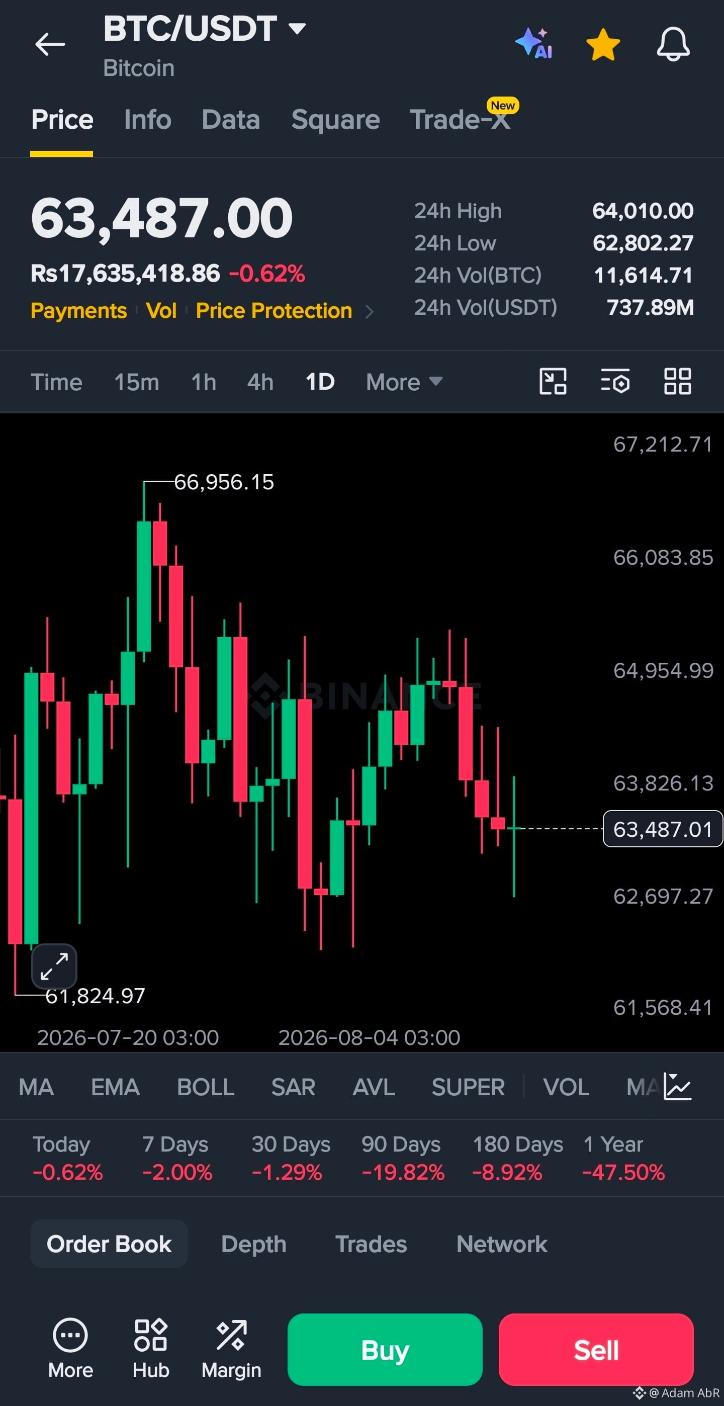Toggle the EMA indicator
Image resolution: width=724 pixels, height=1406 pixels.
115,1087
